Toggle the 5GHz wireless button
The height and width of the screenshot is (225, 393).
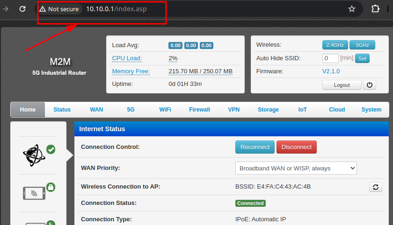pyautogui.click(x=363, y=45)
